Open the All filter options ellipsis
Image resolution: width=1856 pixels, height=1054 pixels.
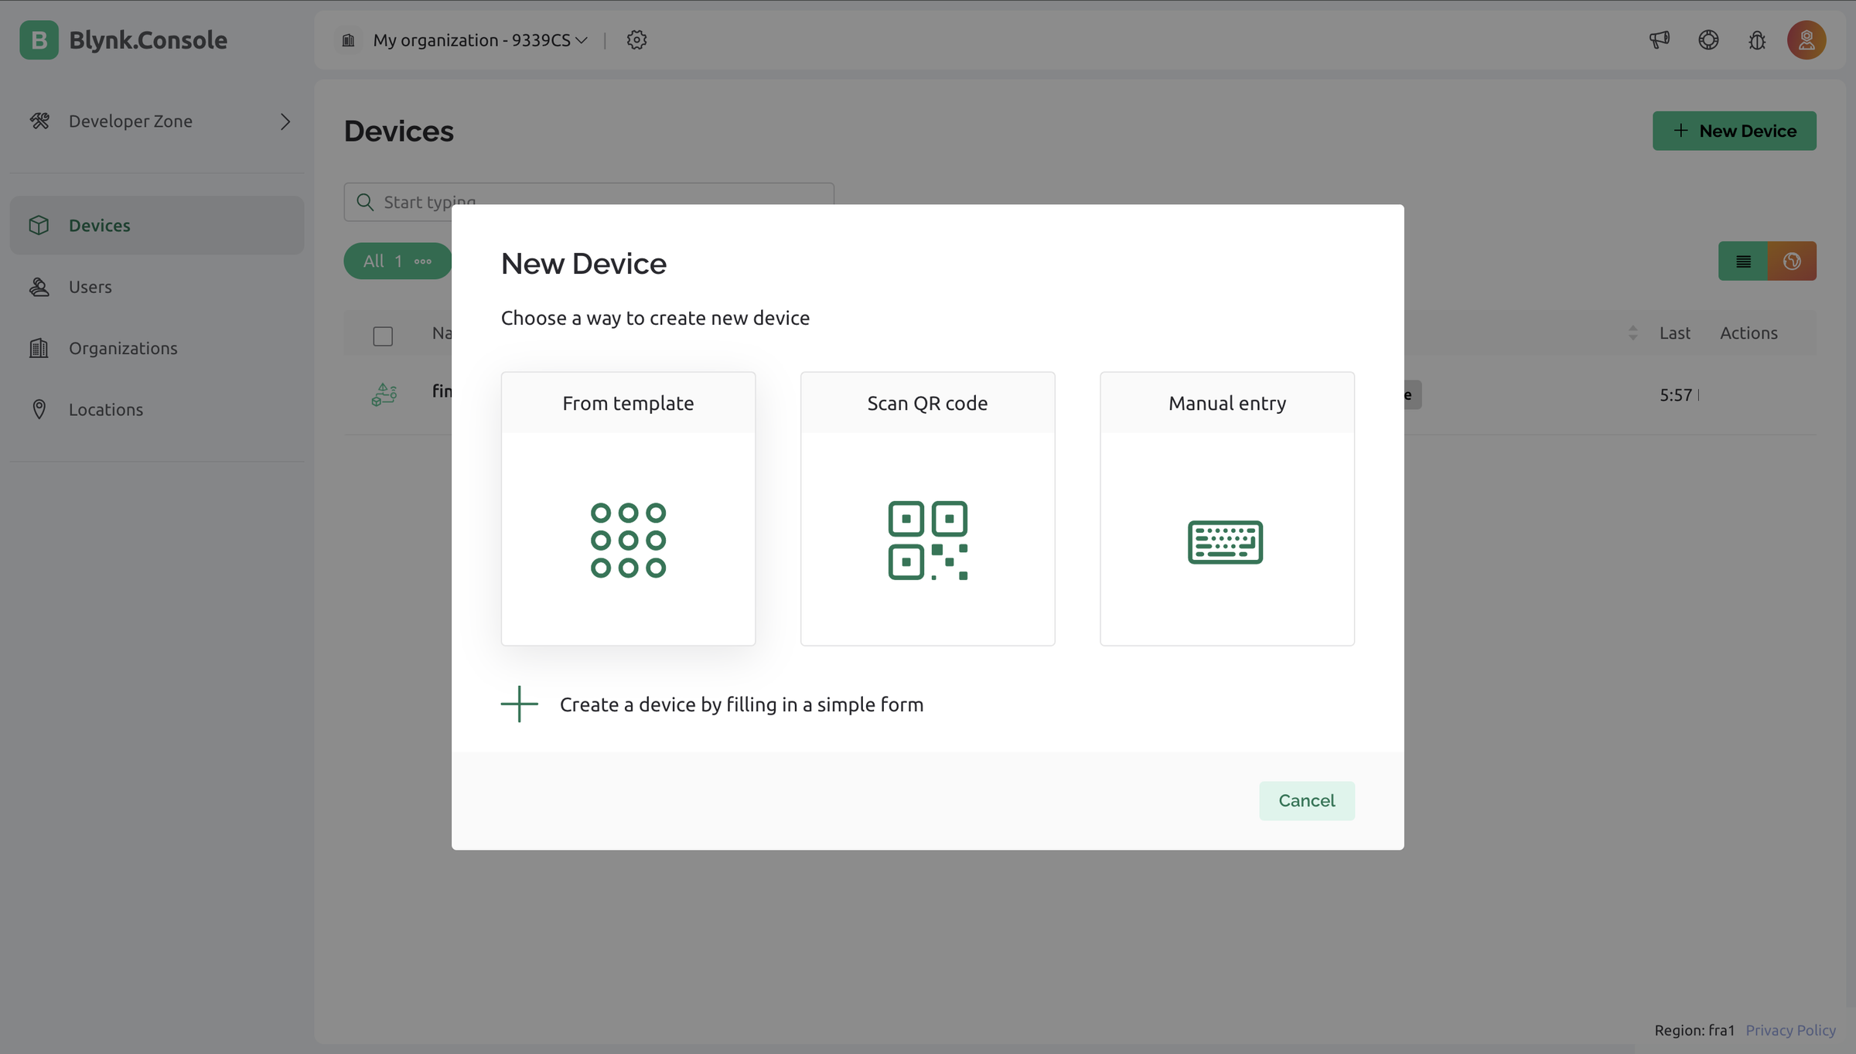422,261
